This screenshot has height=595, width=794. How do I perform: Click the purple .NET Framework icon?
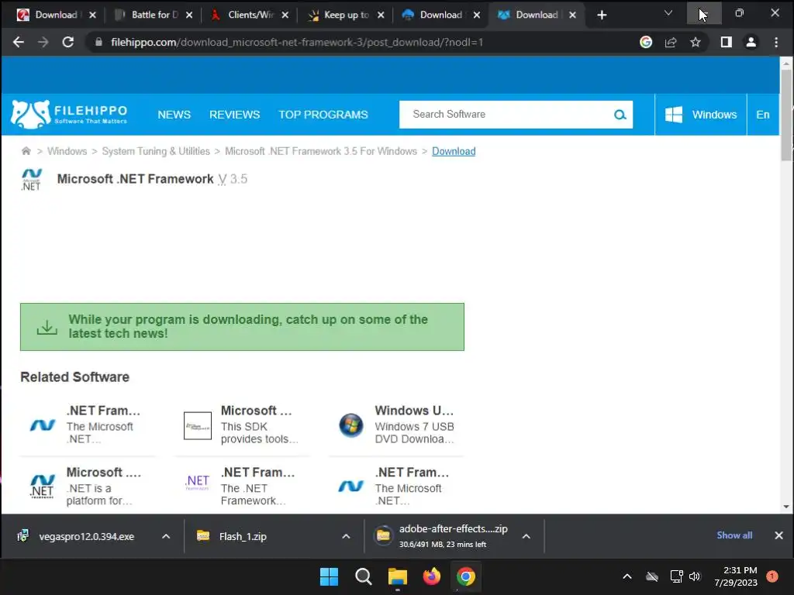[x=198, y=482]
